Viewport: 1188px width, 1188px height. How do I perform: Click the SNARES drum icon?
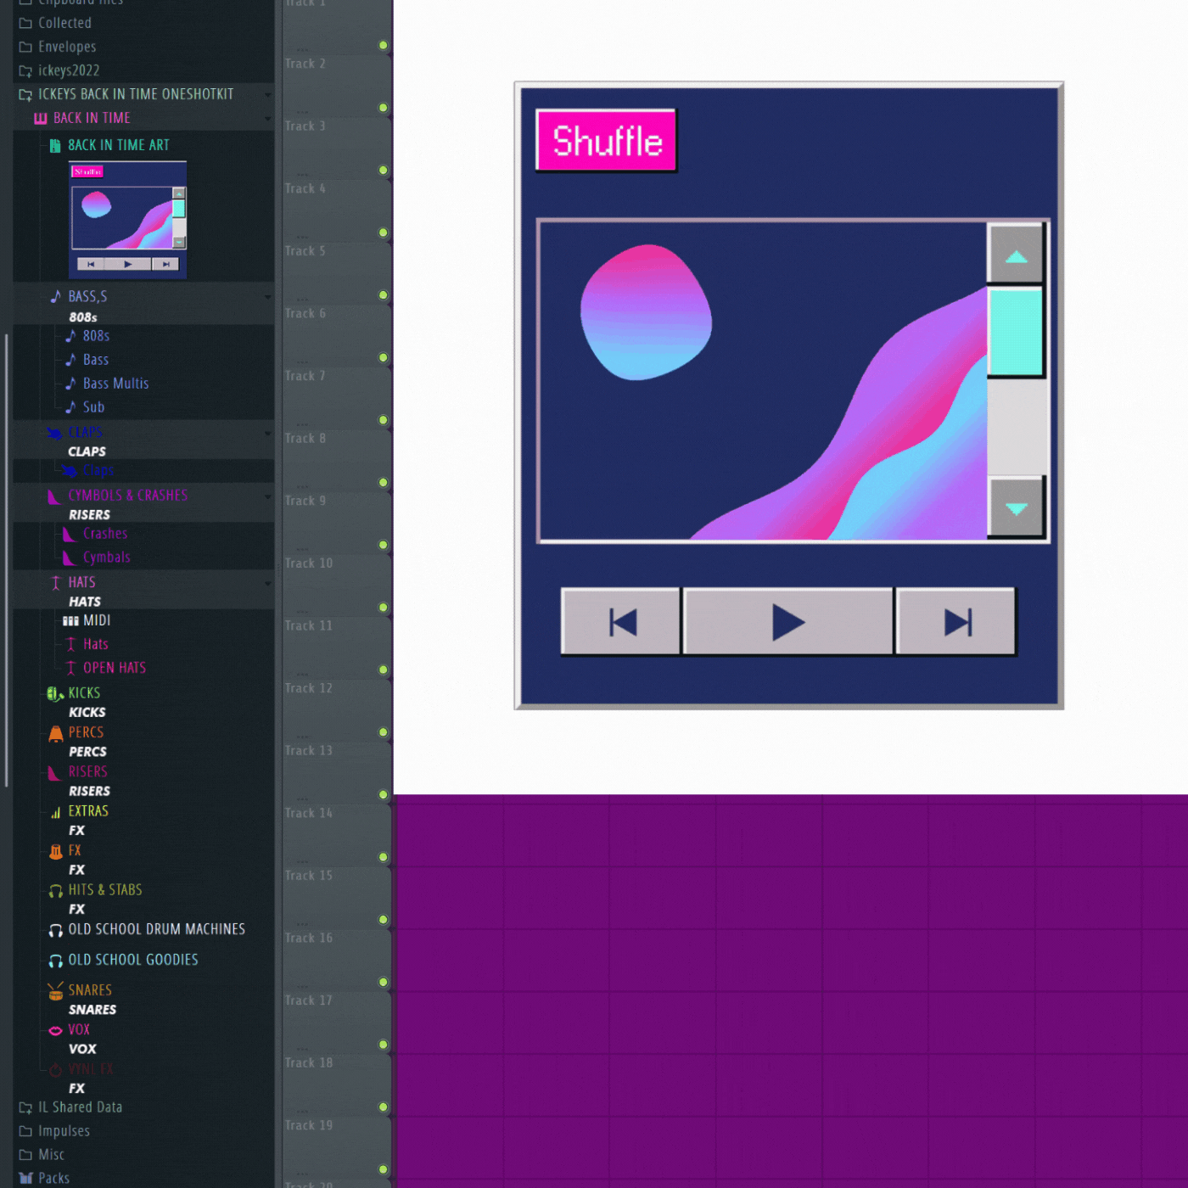click(55, 990)
